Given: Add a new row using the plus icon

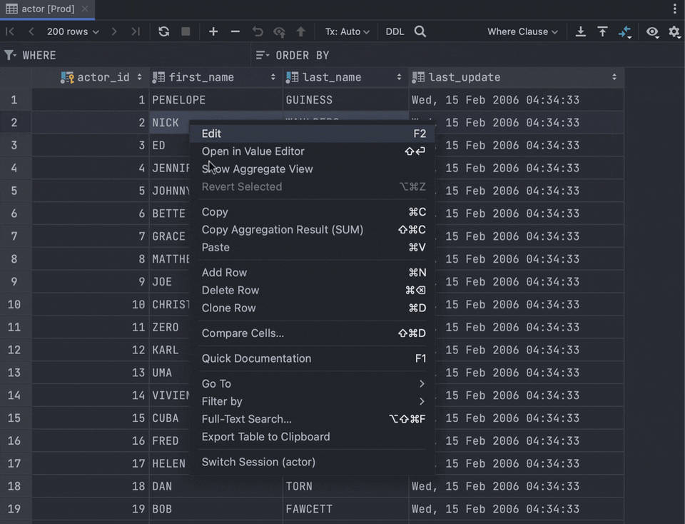Looking at the screenshot, I should coord(213,31).
